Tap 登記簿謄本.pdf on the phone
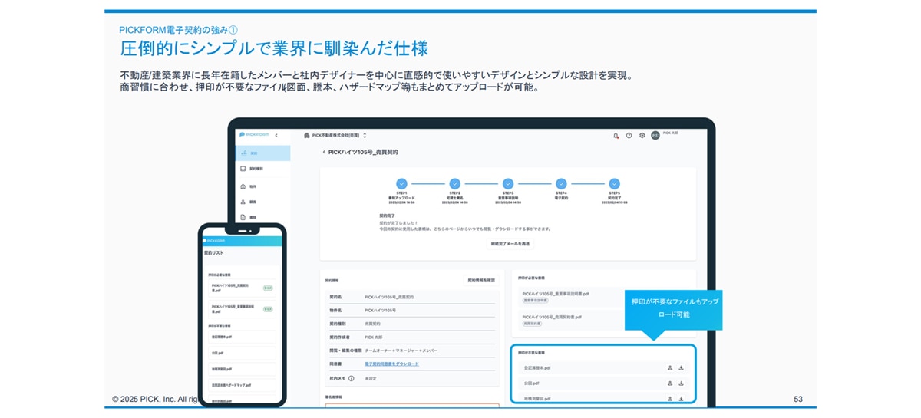Image resolution: width=921 pixels, height=418 pixels. point(242,337)
